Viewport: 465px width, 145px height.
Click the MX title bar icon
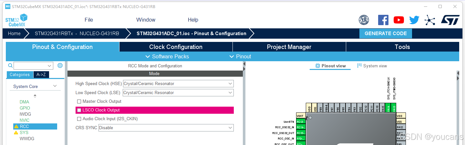click(8, 6)
